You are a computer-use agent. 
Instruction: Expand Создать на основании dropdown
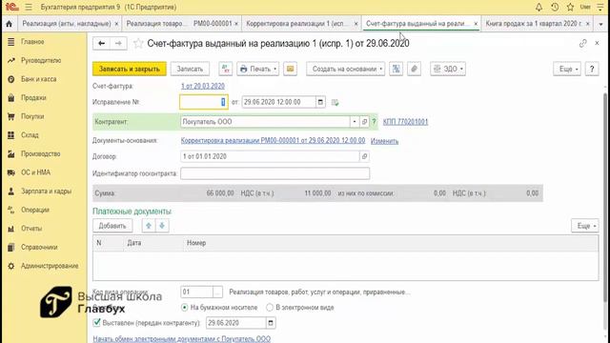pyautogui.click(x=345, y=69)
